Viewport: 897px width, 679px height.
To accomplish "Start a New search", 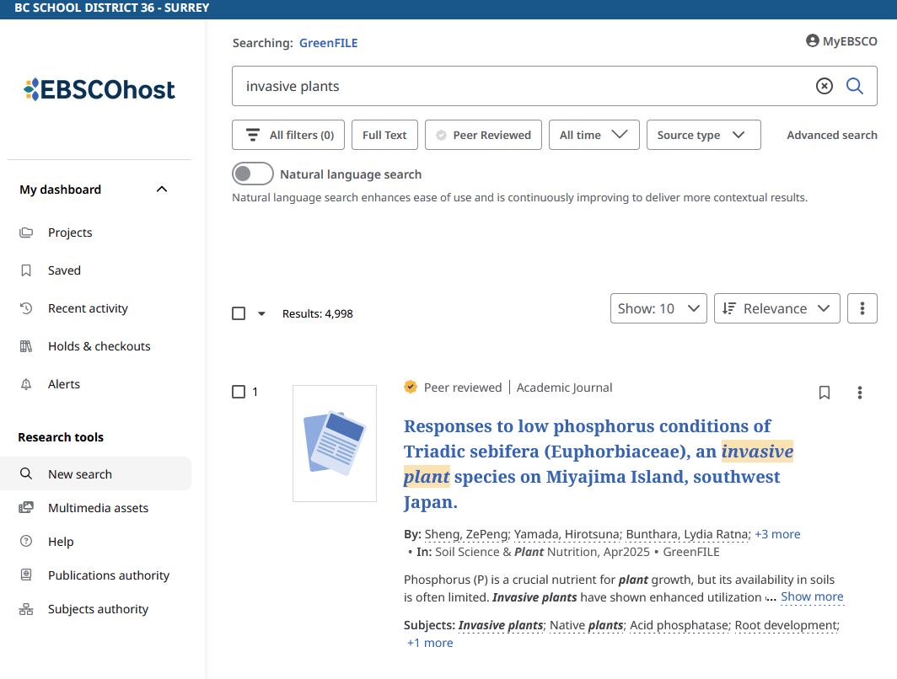I will click(x=95, y=473).
